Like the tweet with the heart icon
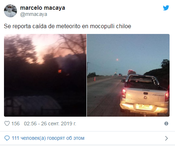Screen dimensions: 175x147 tap(7, 124)
